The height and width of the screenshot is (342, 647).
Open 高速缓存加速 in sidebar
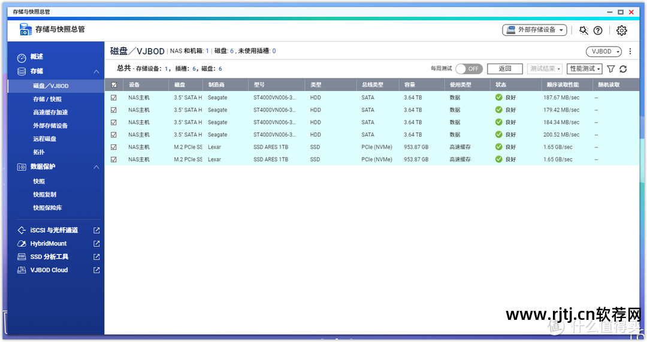[50, 112]
